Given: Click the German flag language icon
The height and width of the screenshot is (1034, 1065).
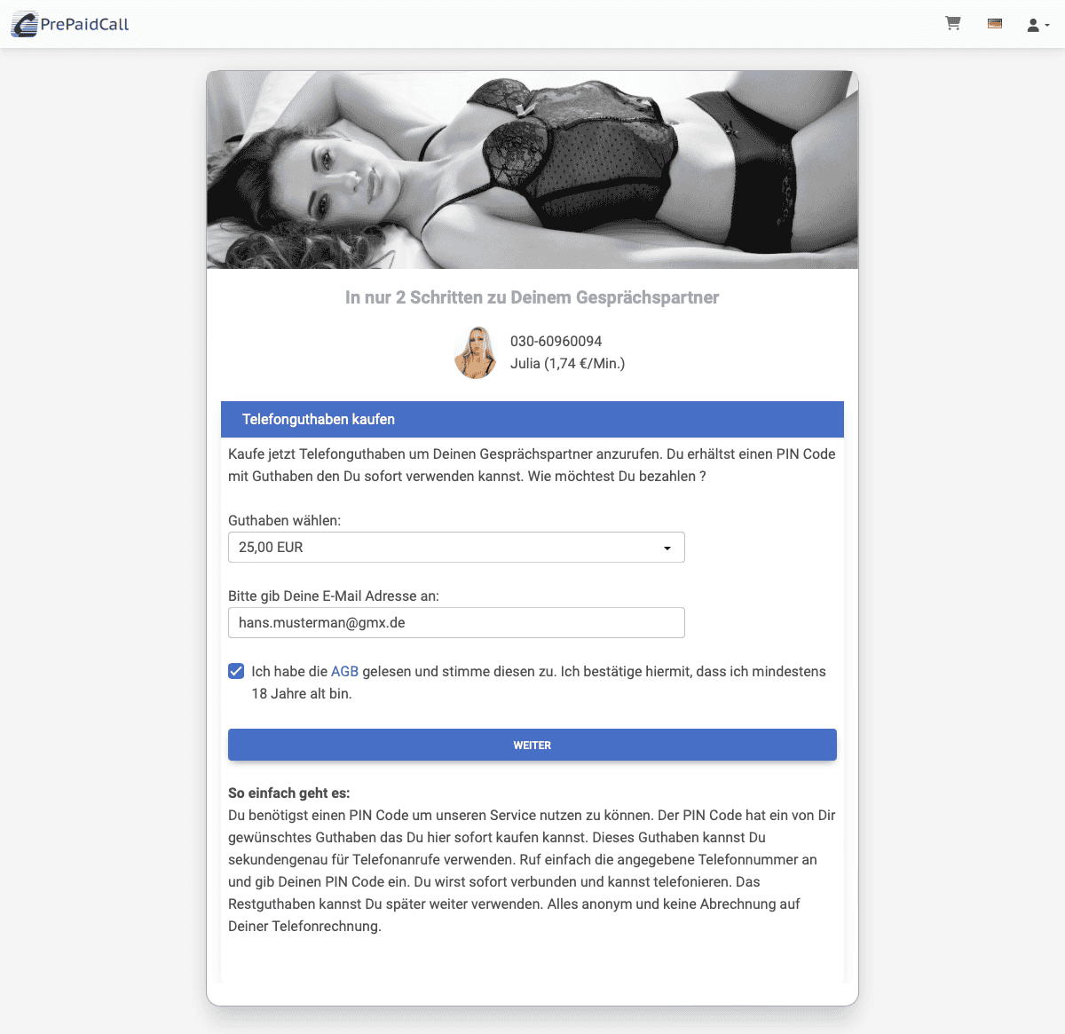Looking at the screenshot, I should 995,24.
